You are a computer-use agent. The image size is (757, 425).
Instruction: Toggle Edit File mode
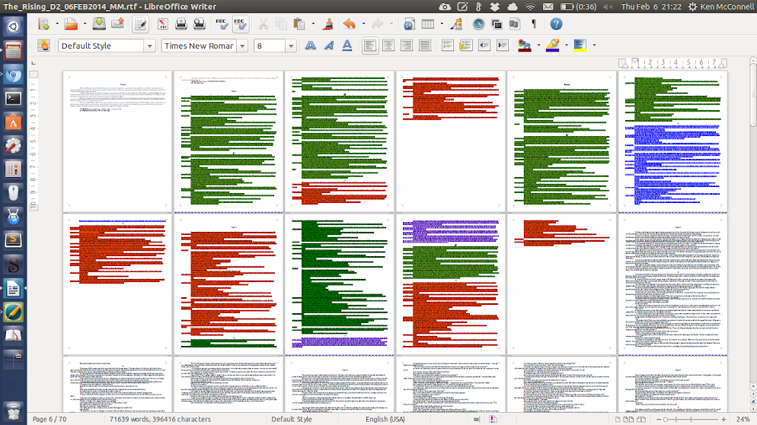[140, 24]
